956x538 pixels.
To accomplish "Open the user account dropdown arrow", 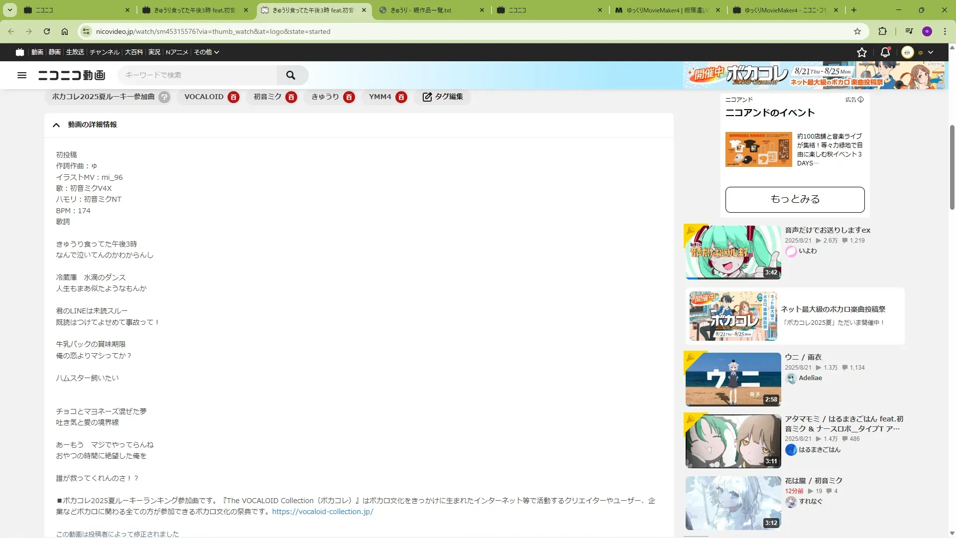I will pos(931,52).
